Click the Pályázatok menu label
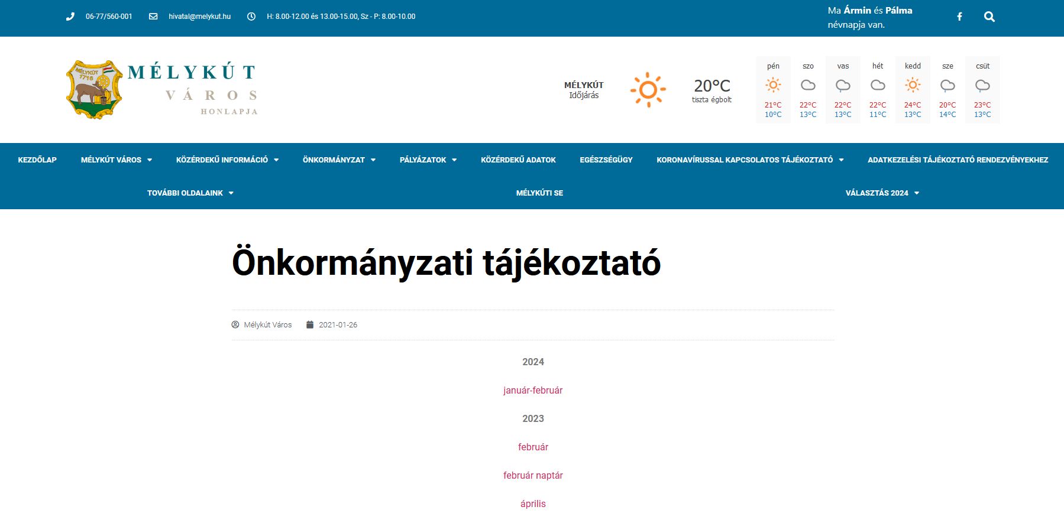 [423, 160]
